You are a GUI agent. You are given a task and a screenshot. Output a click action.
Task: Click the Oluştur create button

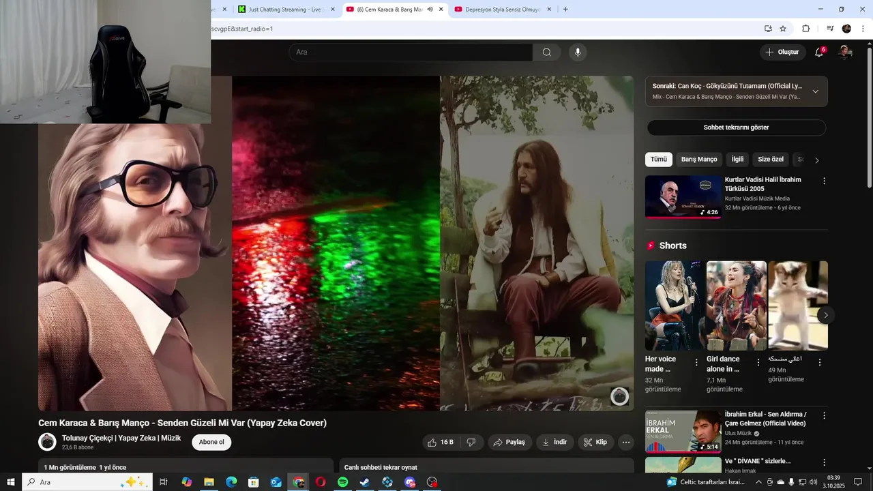pos(782,53)
